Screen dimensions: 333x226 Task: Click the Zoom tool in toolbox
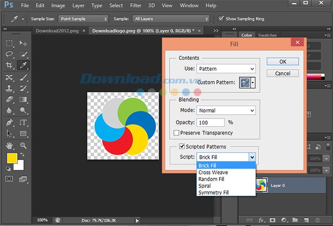23,145
